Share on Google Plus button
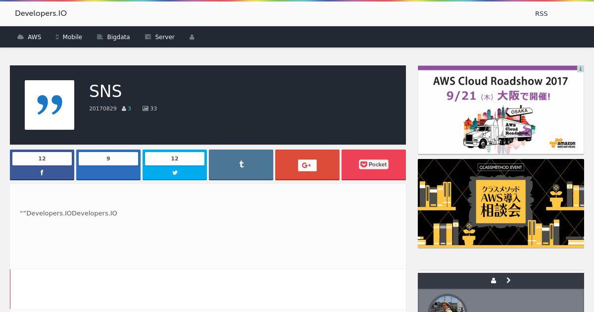594x312 pixels. coord(307,165)
